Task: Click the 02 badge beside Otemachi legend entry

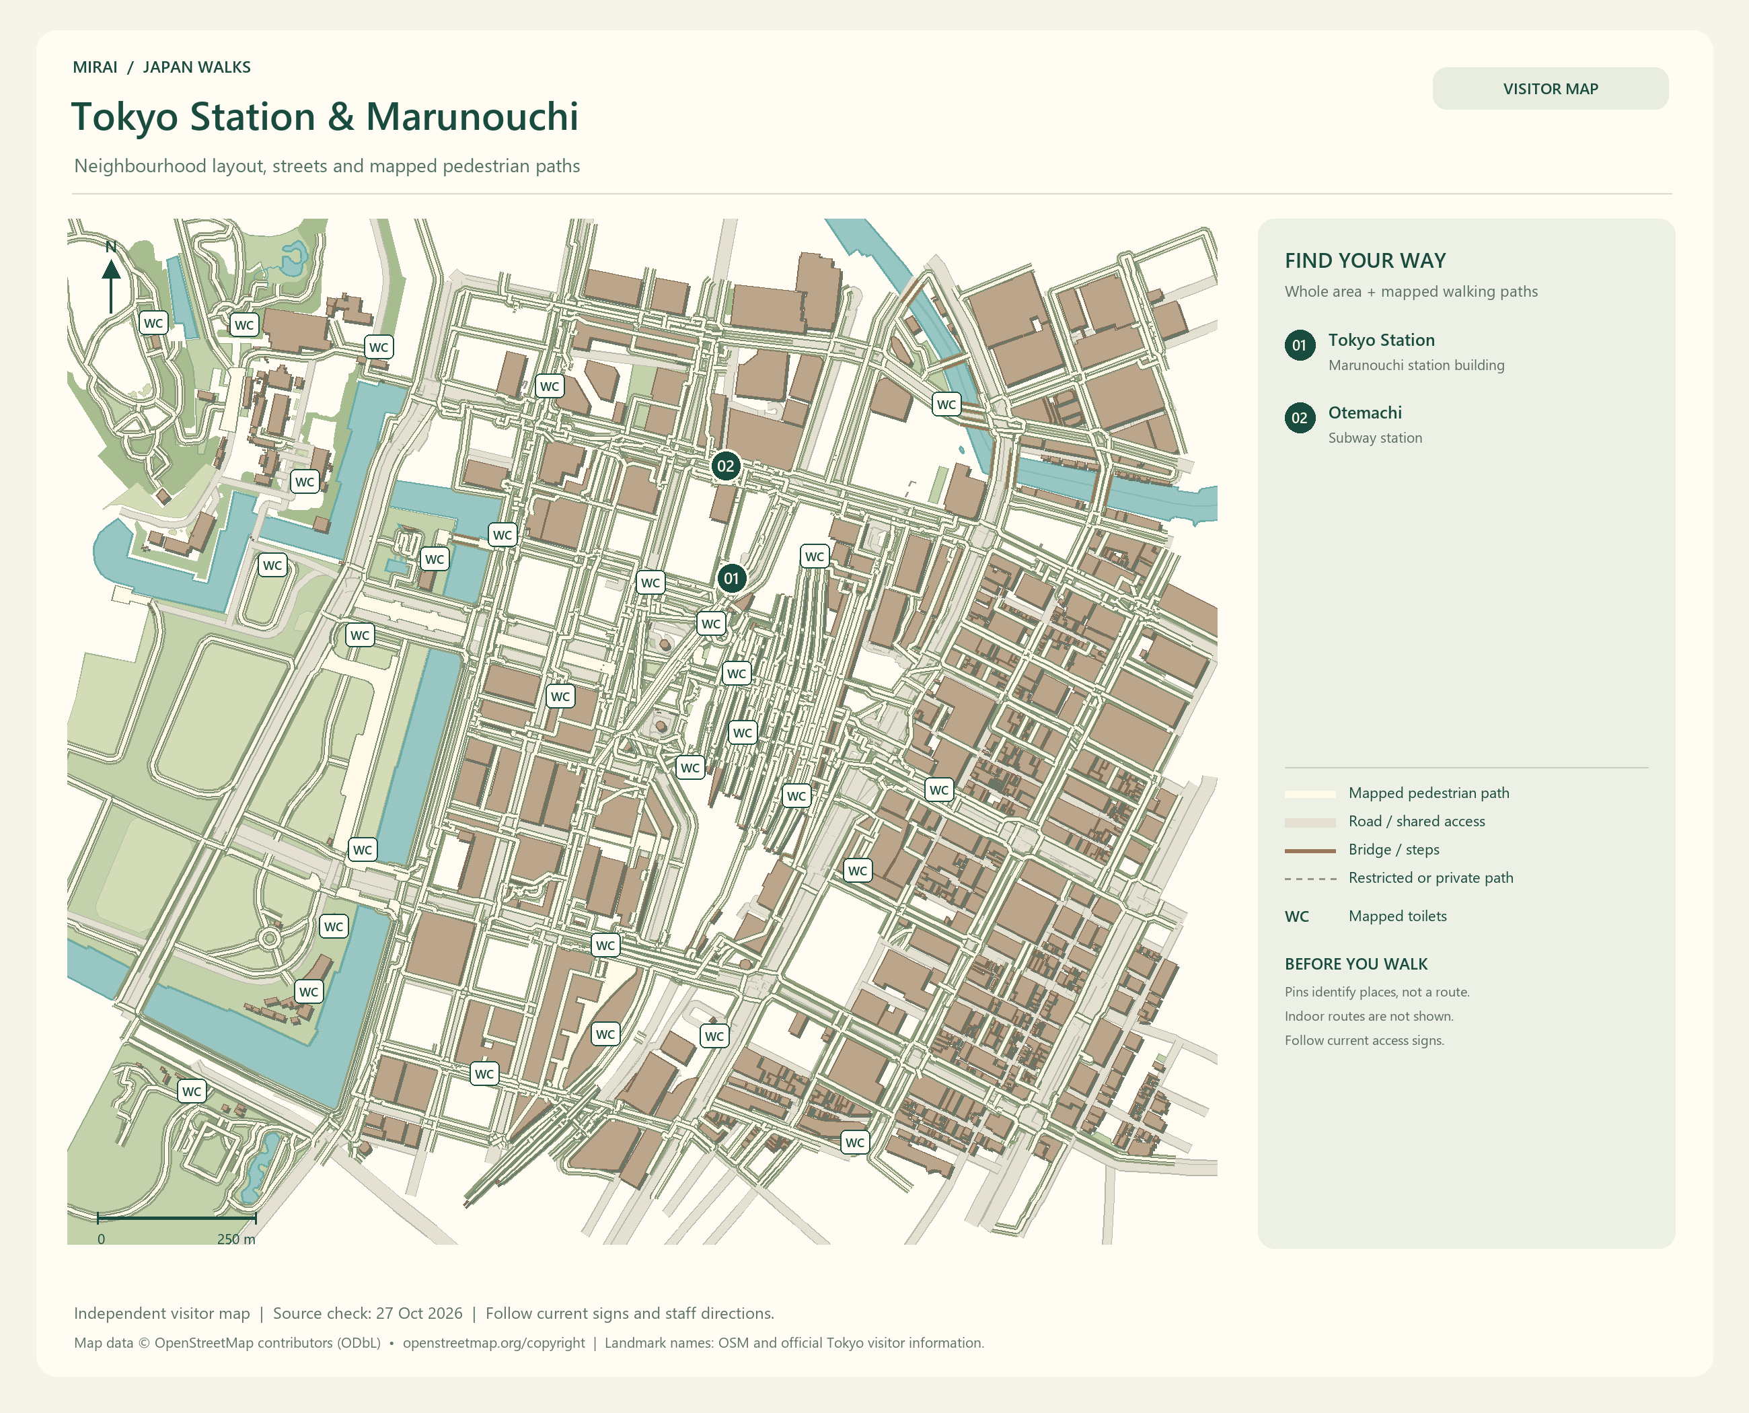Action: 1299,419
